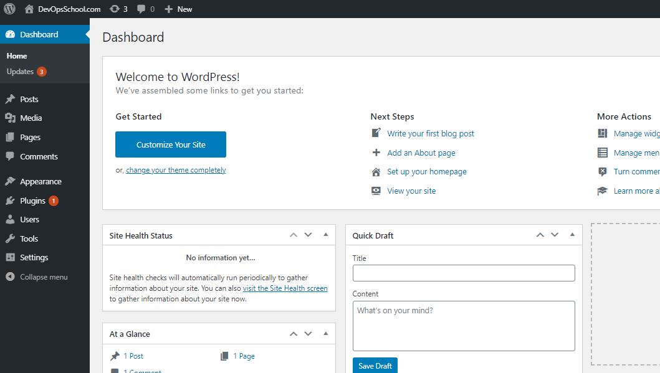Open Updates submenu under Dashboard
The width and height of the screenshot is (660, 373).
coord(20,72)
